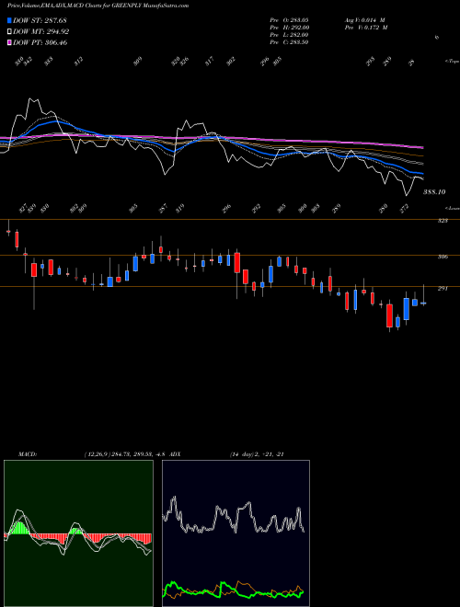The image size is (460, 607).
Task: Select the ADX (14 day) values text
Action: (257, 454)
